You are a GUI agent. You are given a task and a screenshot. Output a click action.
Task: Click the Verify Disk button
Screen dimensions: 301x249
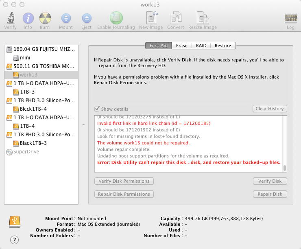coord(270,181)
